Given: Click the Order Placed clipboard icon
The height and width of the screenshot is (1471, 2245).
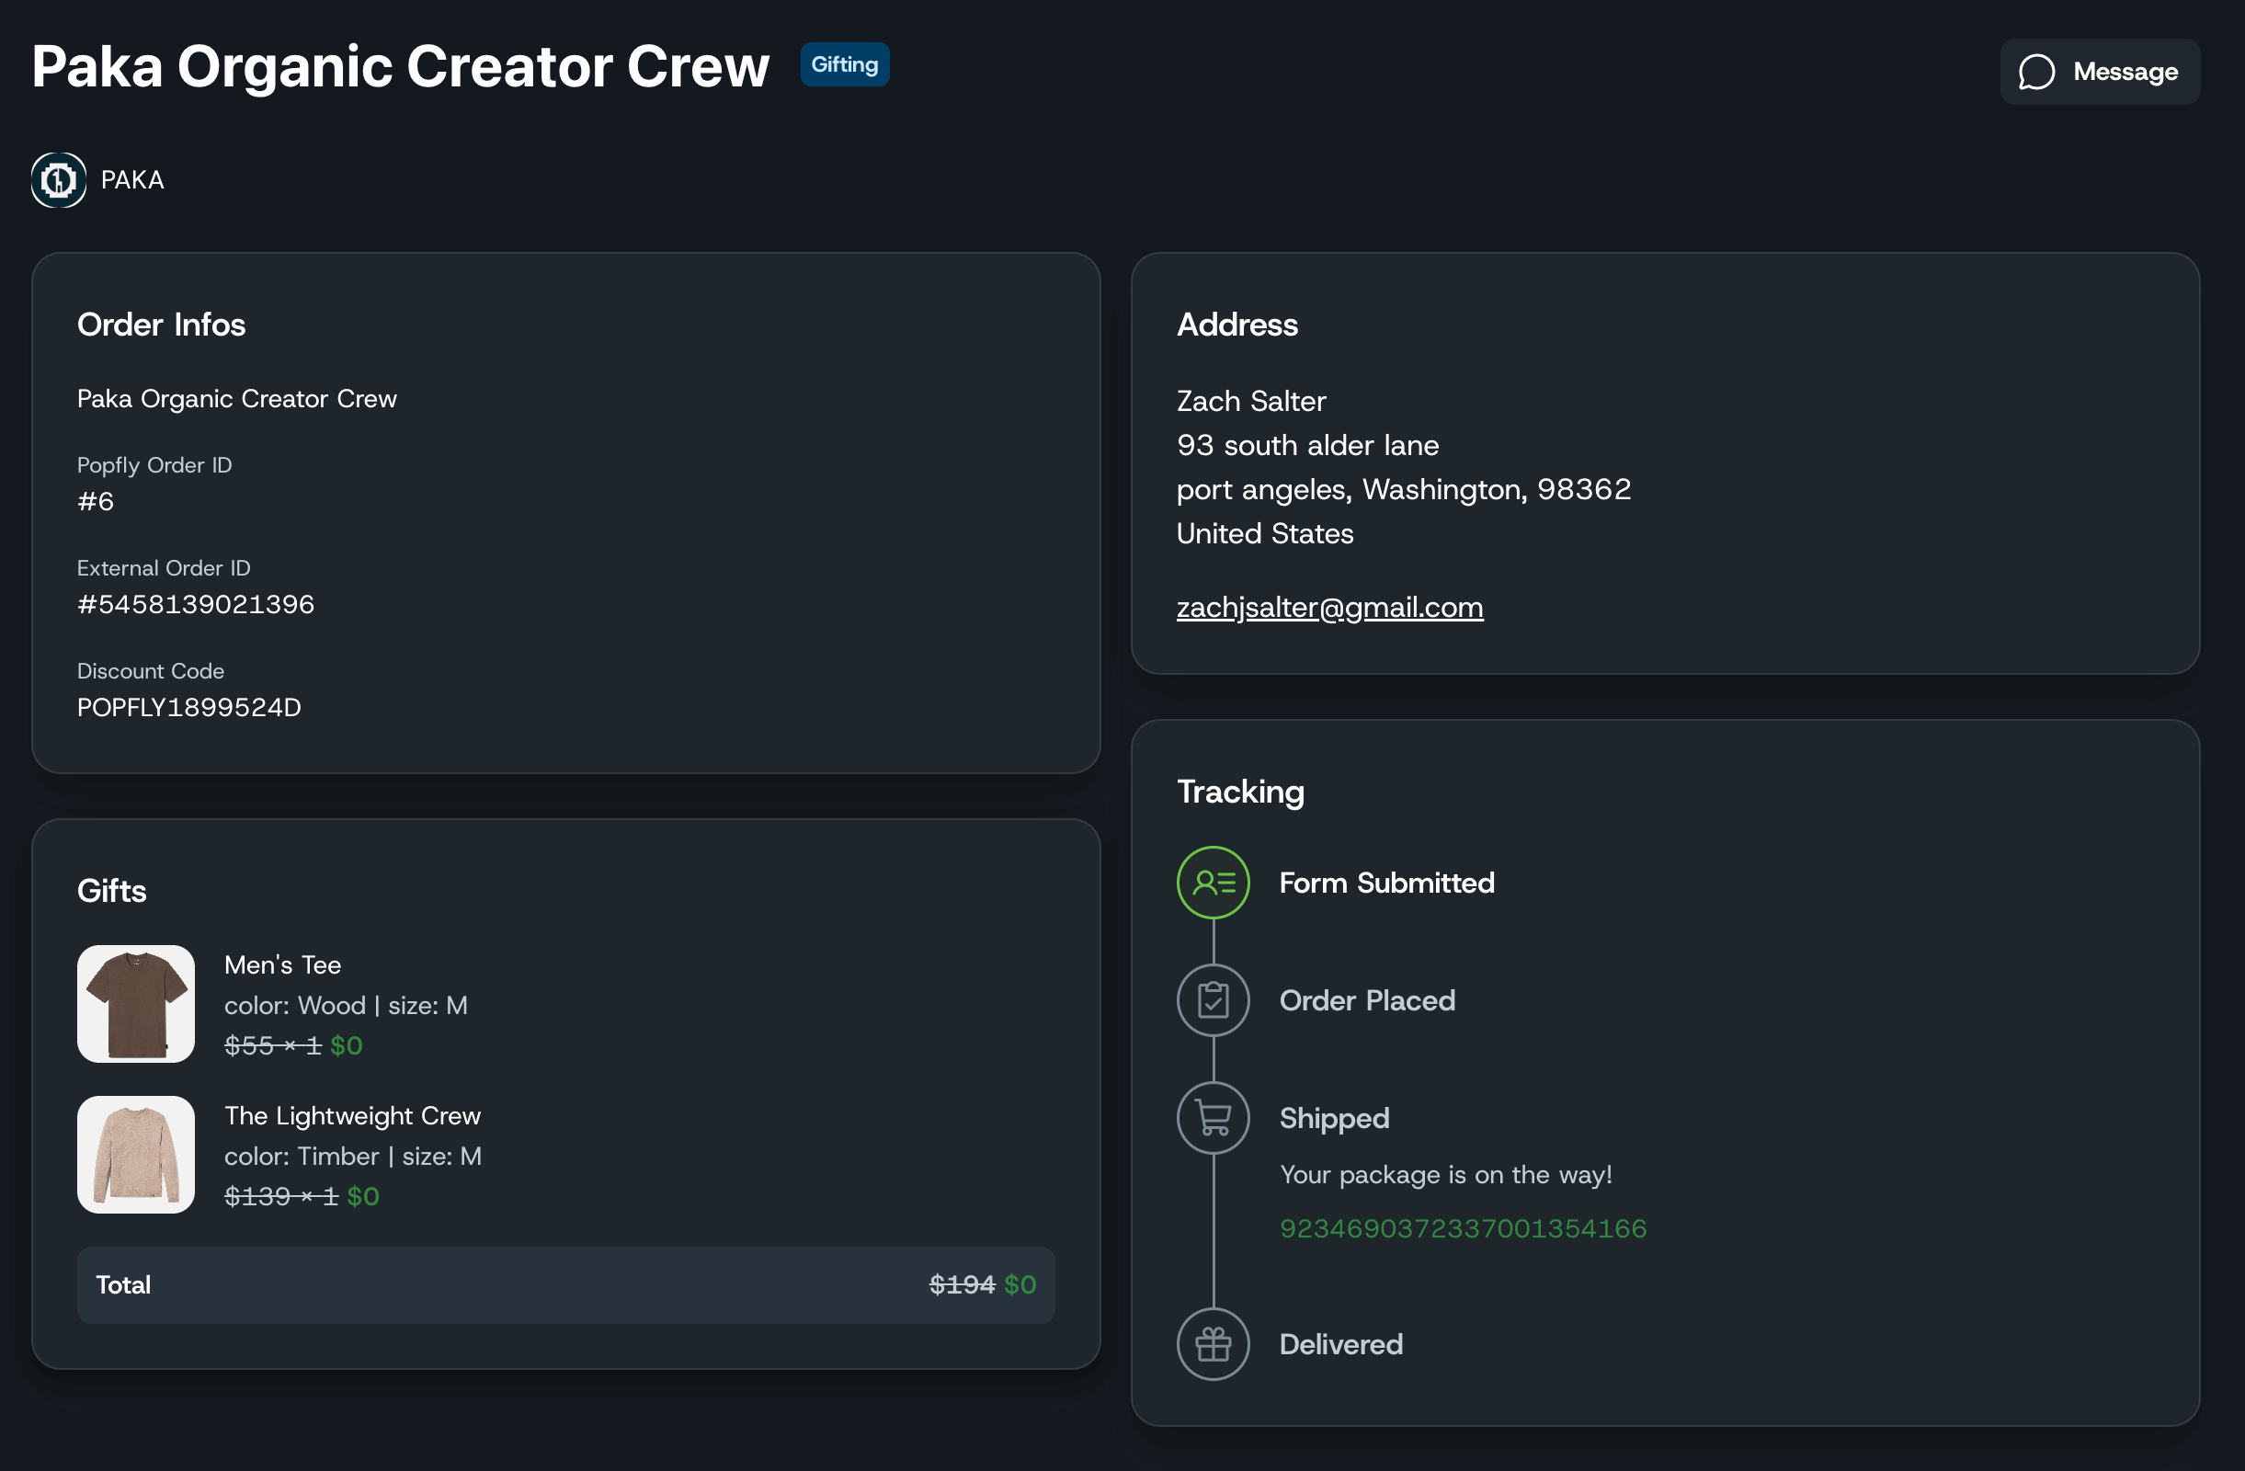Looking at the screenshot, I should point(1212,1000).
